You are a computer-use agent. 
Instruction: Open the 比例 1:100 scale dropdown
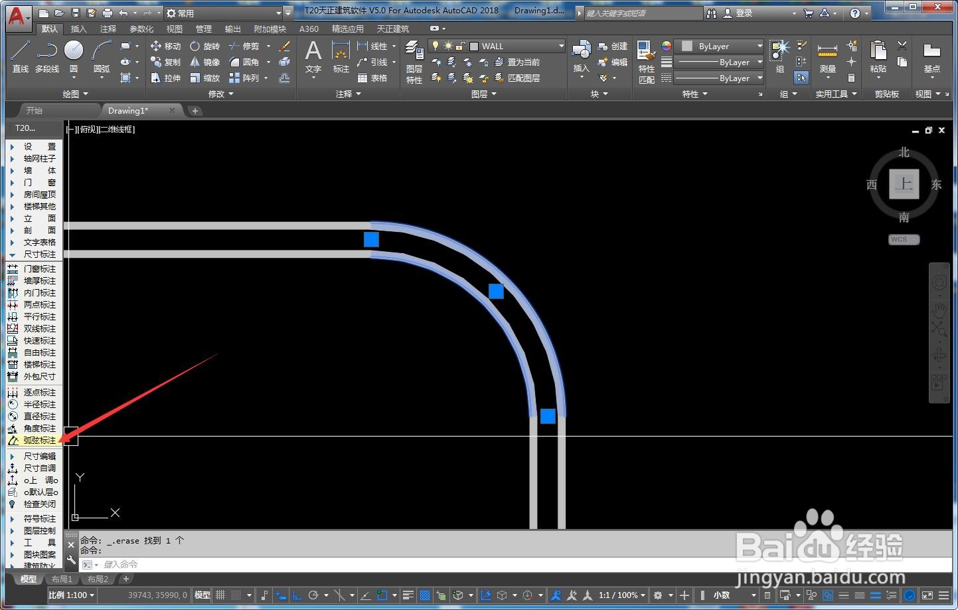pos(71,595)
